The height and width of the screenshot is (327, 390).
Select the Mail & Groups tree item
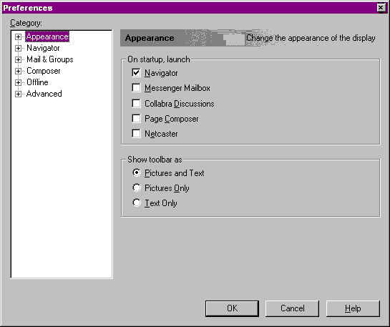(x=50, y=59)
